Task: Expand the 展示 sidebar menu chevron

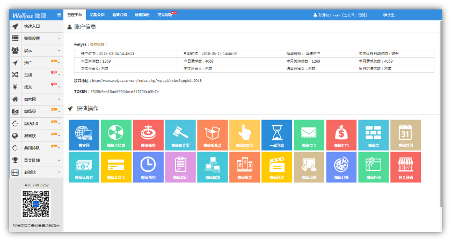Action: (x=59, y=50)
